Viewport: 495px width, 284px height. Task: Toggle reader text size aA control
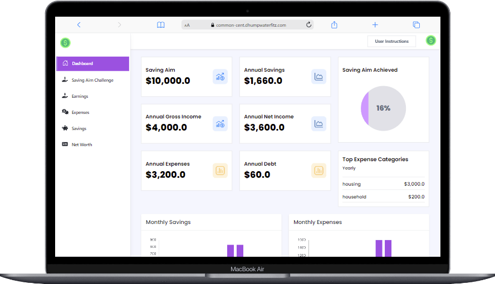[x=187, y=25]
